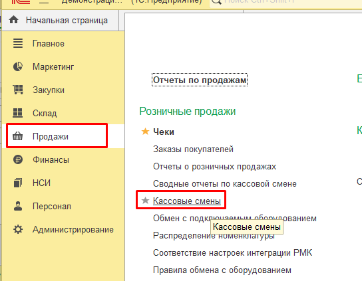Viewport: 362px width, 281px height.
Task: Toggle the gray favorite star beside Кассовые смены
Action: (x=145, y=201)
